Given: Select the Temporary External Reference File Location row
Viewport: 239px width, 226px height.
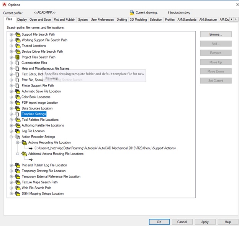Looking at the screenshot, I should [x=51, y=176].
